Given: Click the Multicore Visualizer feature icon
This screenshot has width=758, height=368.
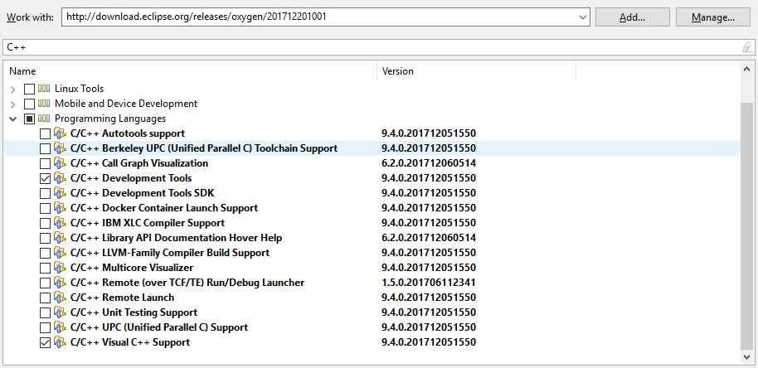Looking at the screenshot, I should point(60,269).
